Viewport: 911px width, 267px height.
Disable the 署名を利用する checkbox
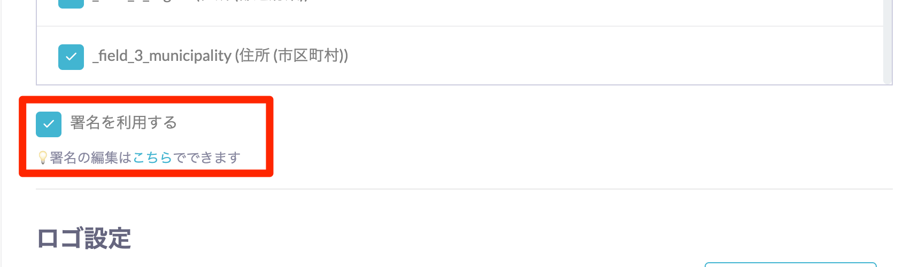click(49, 124)
